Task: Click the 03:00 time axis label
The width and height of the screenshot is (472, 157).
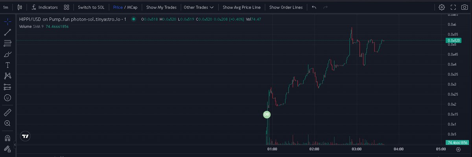Action: 356,150
